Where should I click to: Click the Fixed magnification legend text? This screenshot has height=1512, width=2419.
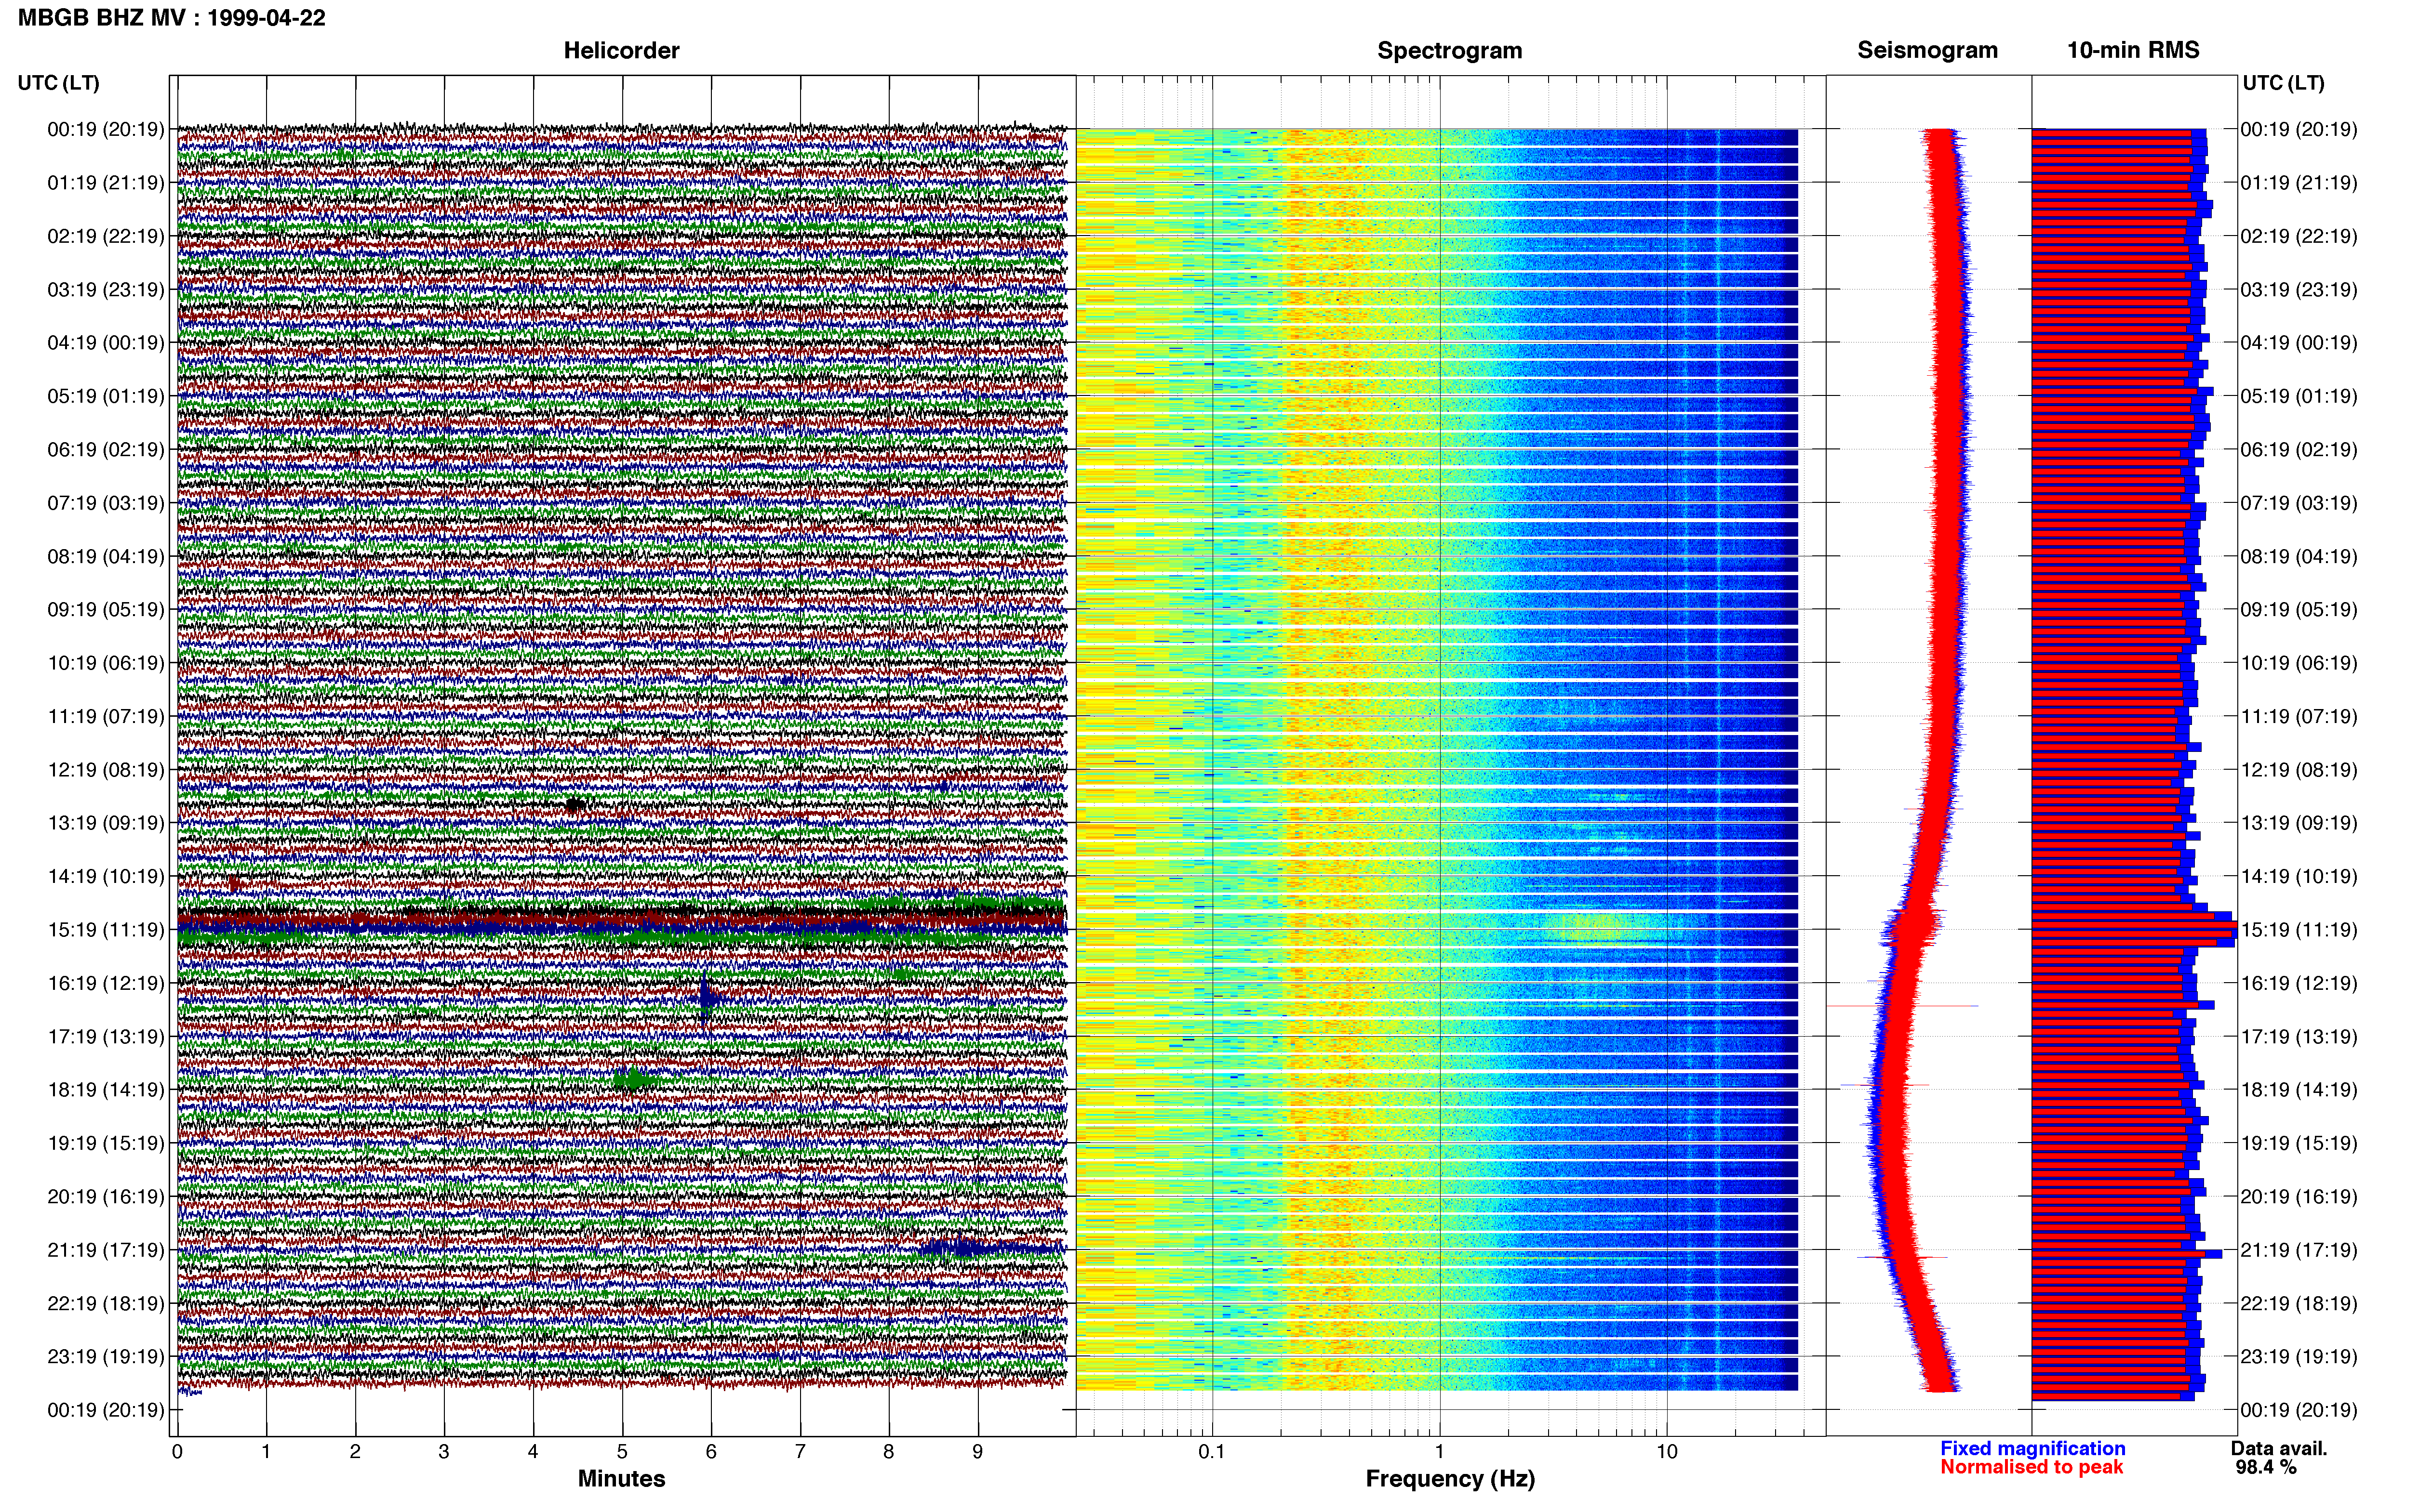[x=2032, y=1448]
